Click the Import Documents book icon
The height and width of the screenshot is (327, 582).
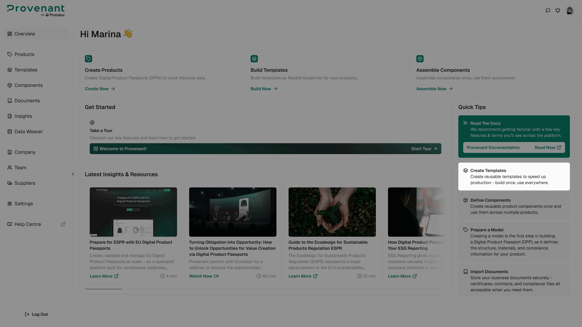(466, 272)
